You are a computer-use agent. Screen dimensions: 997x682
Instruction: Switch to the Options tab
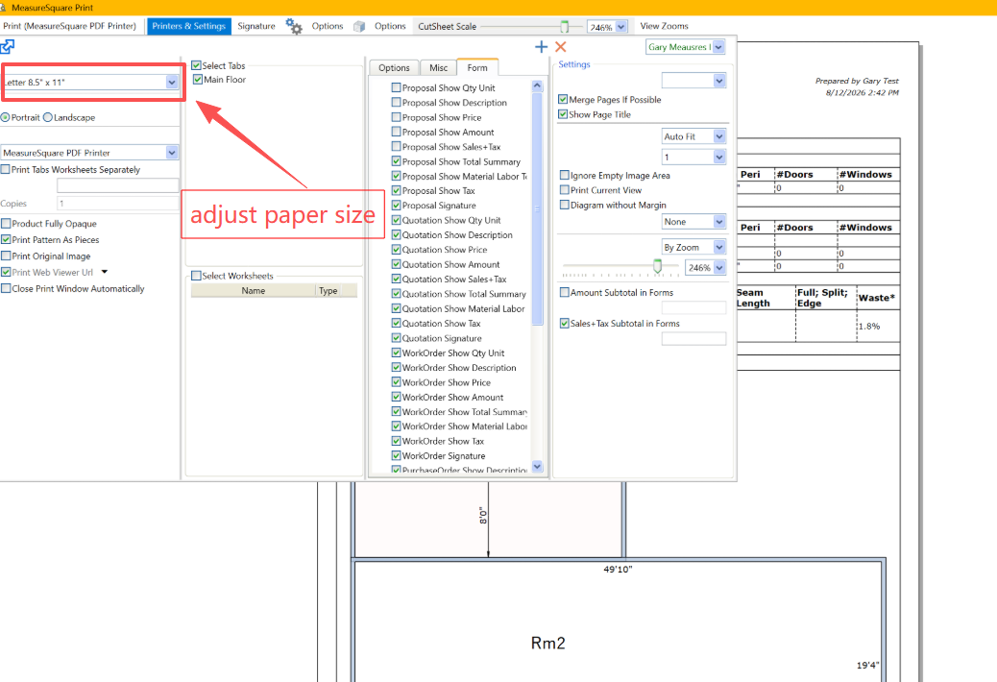click(394, 67)
